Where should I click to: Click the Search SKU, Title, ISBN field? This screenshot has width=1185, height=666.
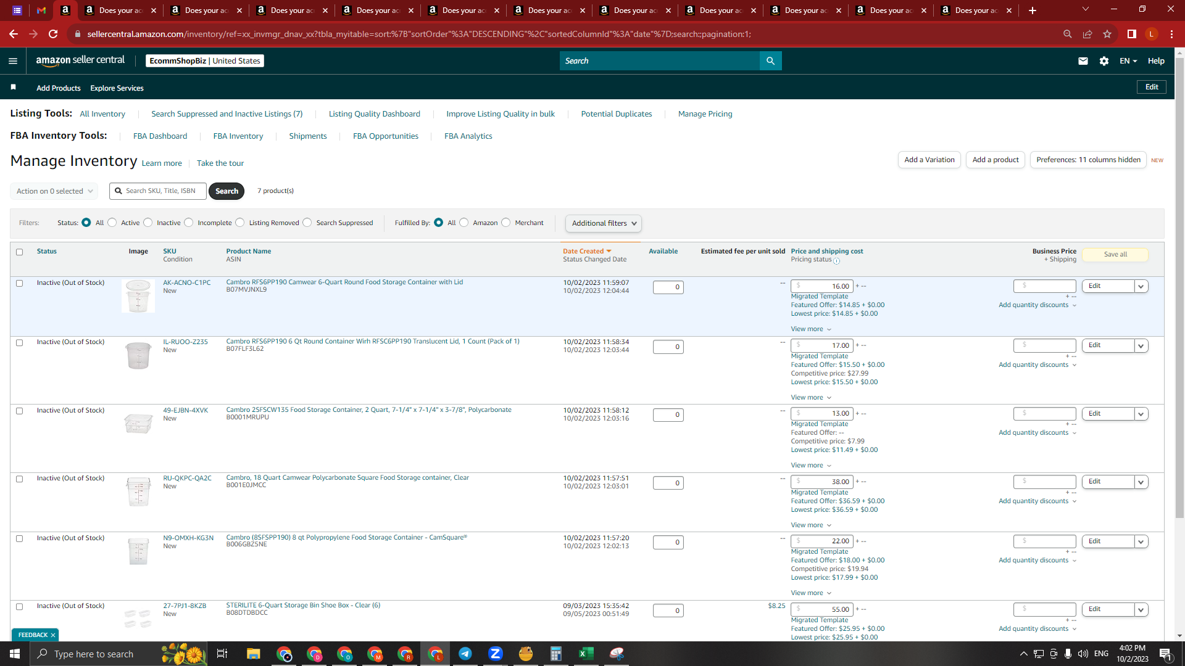coord(159,191)
